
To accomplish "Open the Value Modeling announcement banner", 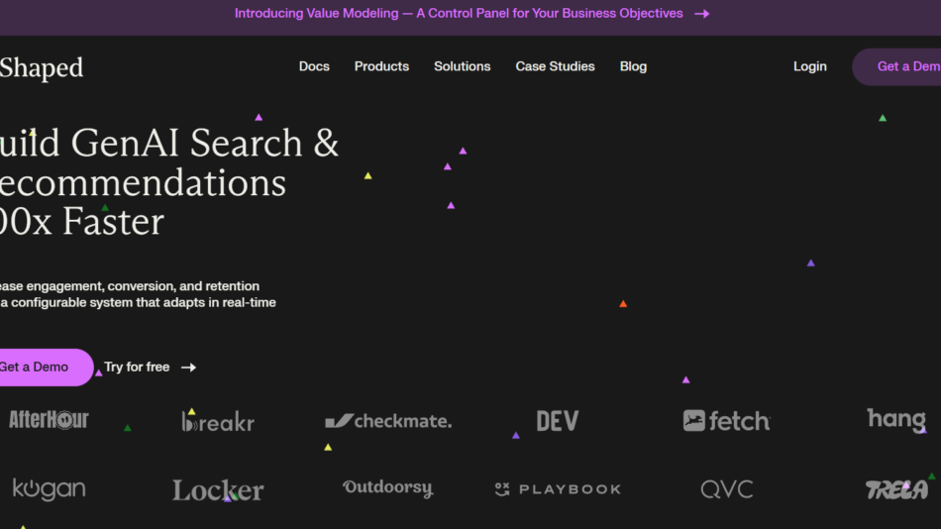I will coord(470,14).
